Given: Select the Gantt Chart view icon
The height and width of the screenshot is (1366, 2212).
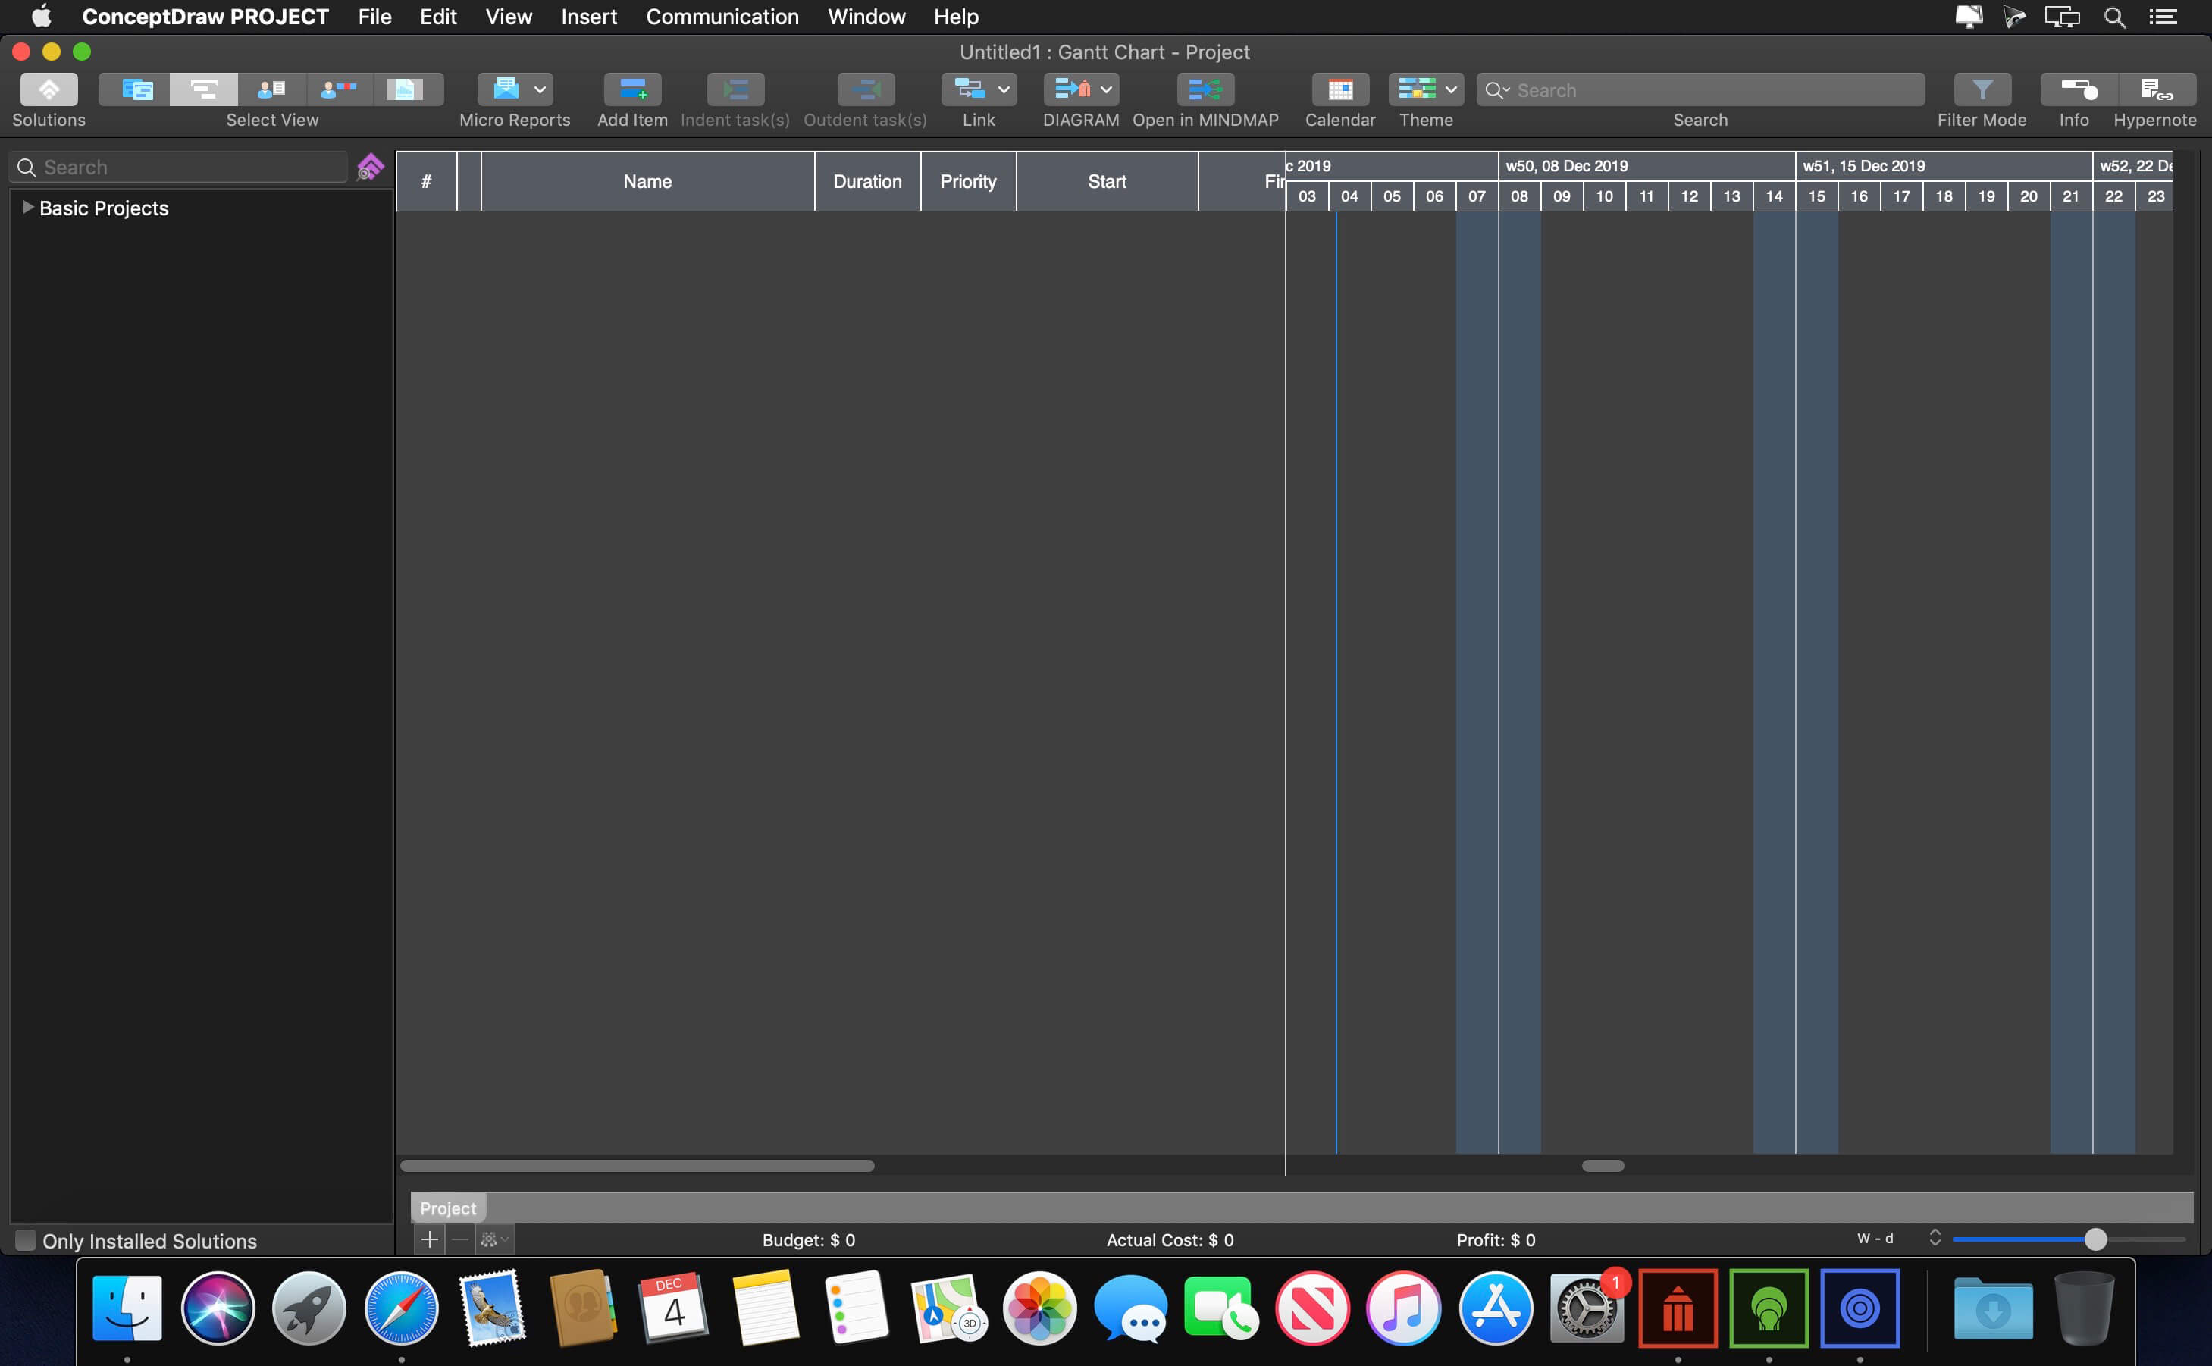Looking at the screenshot, I should (x=204, y=89).
